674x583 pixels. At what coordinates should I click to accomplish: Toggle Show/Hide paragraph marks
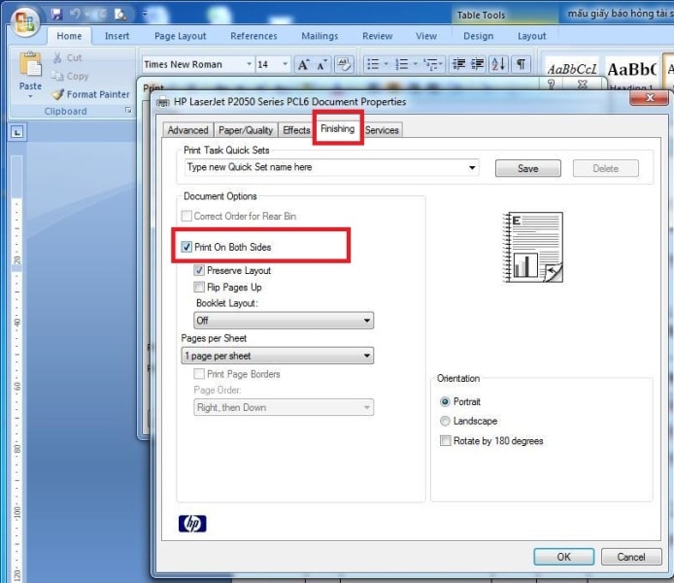pyautogui.click(x=521, y=64)
